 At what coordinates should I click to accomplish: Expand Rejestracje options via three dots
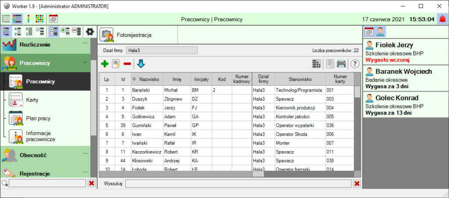(x=85, y=172)
